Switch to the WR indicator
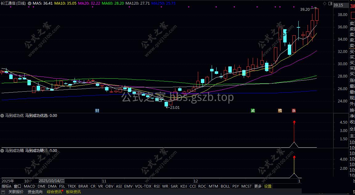The height and width of the screenshot is (195, 355). 165,186
